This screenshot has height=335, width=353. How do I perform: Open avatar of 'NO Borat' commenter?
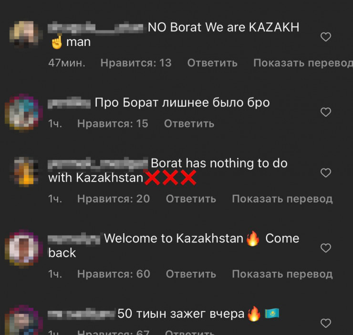pyautogui.click(x=24, y=34)
